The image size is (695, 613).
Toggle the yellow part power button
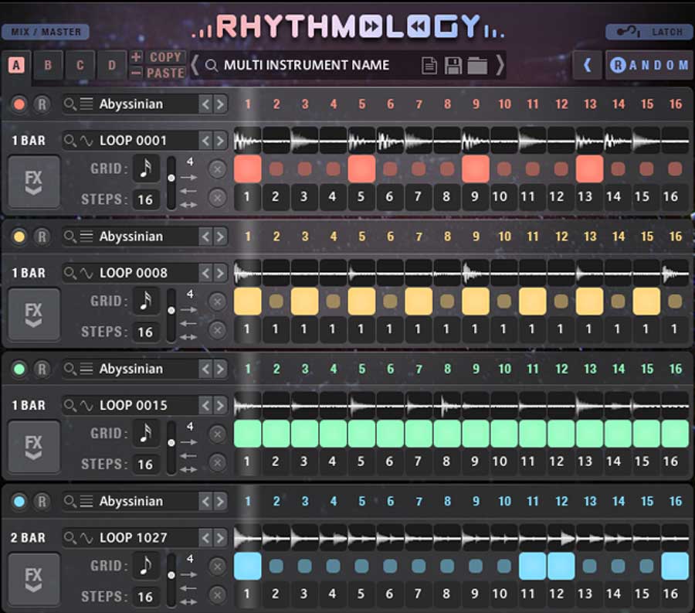click(x=19, y=237)
